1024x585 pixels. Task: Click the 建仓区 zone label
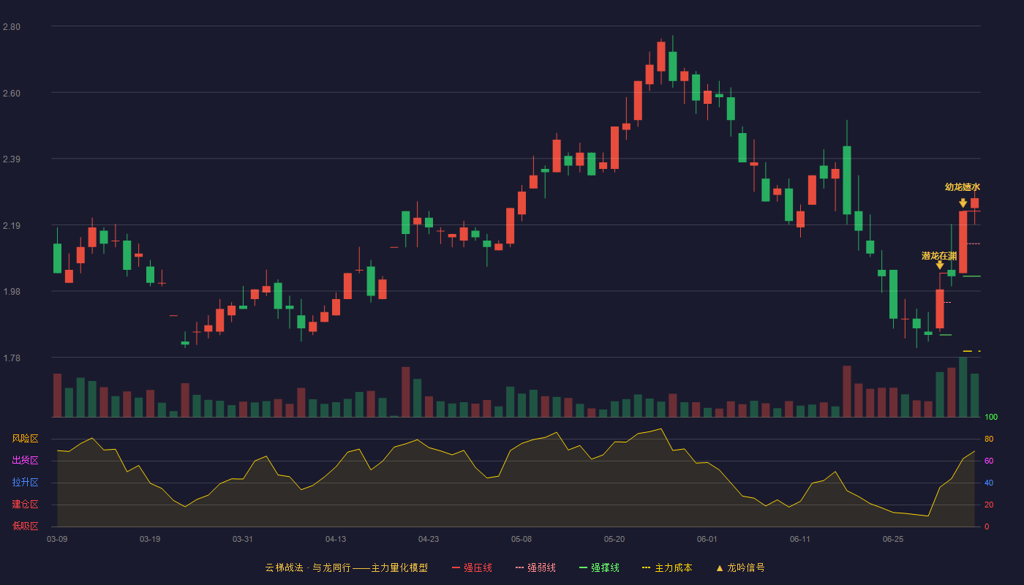pyautogui.click(x=25, y=505)
